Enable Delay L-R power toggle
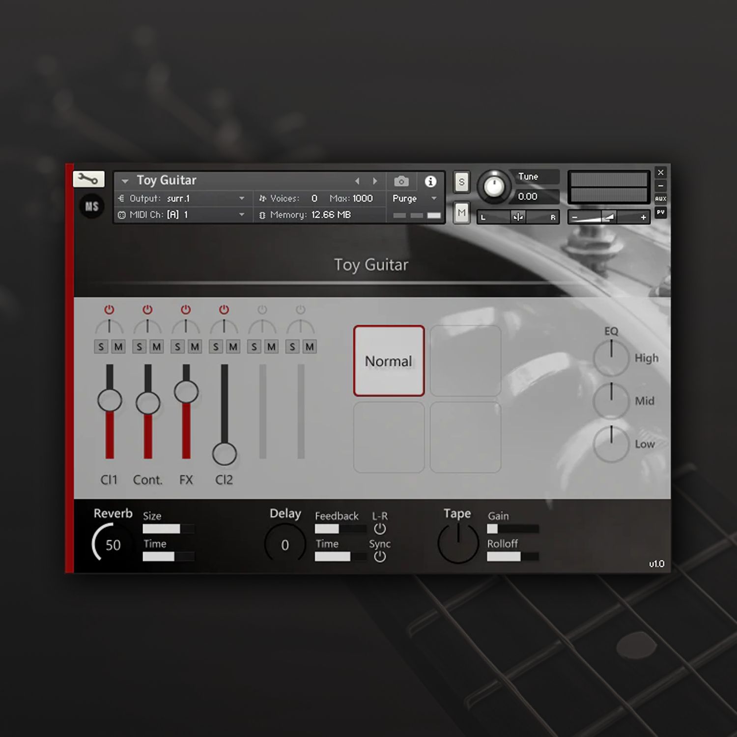This screenshot has width=737, height=737. 380,529
